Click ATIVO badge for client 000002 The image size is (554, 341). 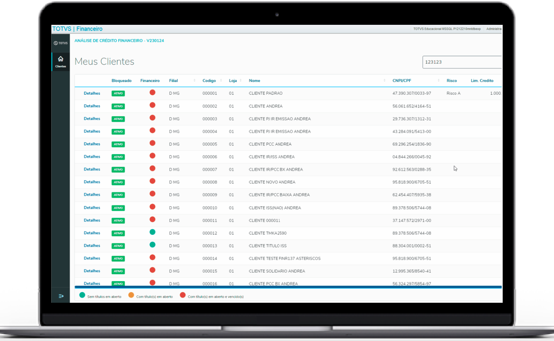pos(118,106)
